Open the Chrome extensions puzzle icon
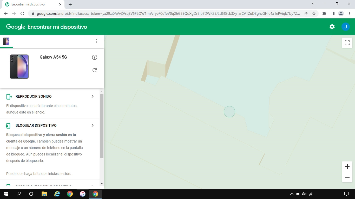Image resolution: width=355 pixels, height=199 pixels. point(324,13)
